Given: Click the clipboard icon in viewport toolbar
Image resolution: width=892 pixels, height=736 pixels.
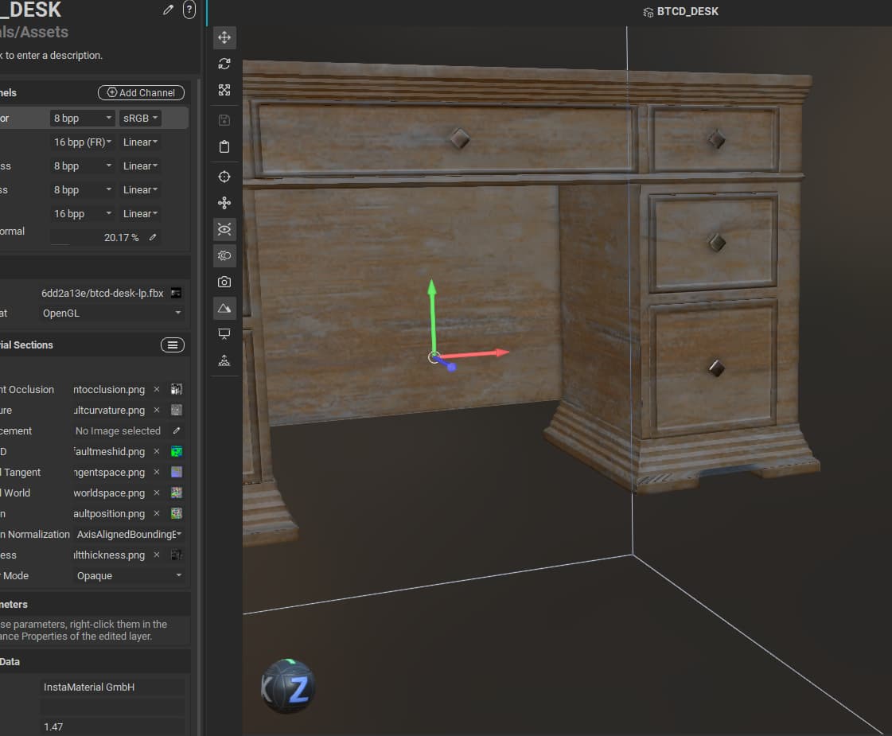Looking at the screenshot, I should click(224, 146).
